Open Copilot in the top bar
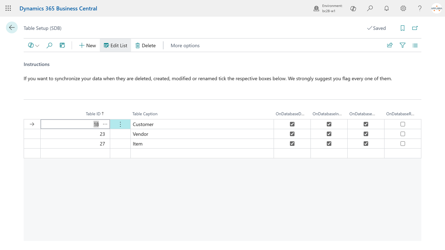Viewport: 445px width, 250px height. [x=353, y=8]
